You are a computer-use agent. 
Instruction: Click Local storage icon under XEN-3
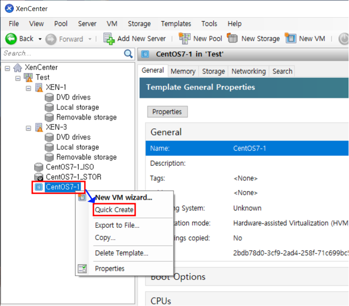[x=49, y=147]
